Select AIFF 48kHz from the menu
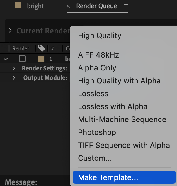 coord(98,55)
